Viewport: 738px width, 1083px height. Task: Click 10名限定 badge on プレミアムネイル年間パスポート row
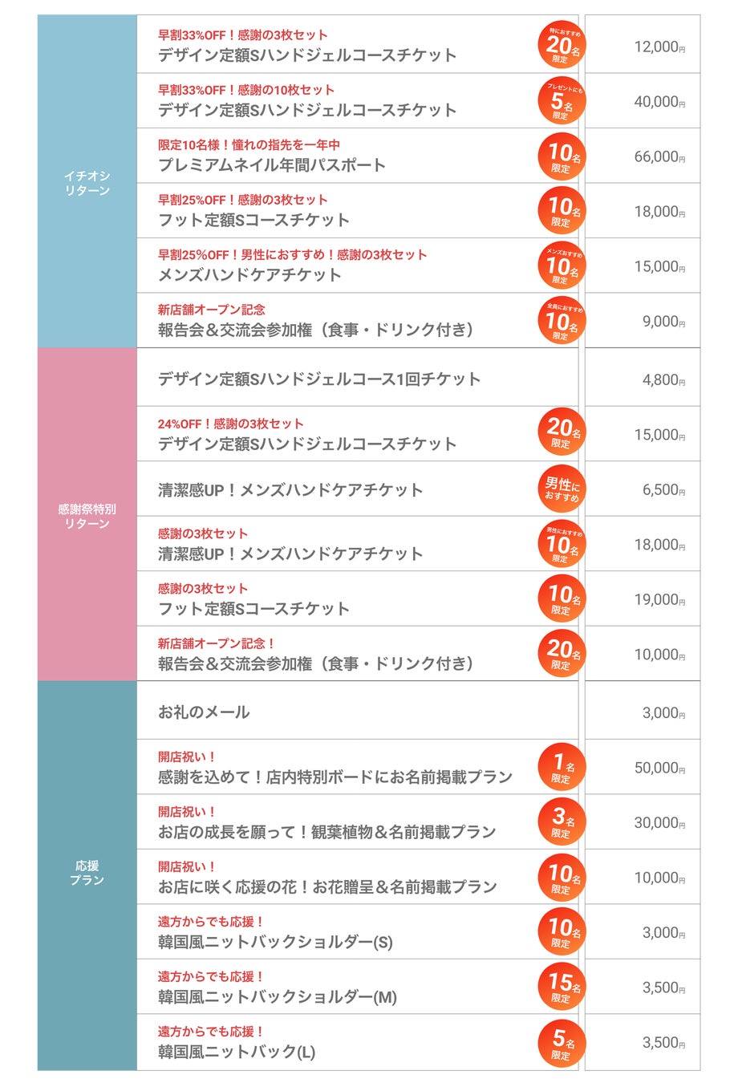coord(562,156)
